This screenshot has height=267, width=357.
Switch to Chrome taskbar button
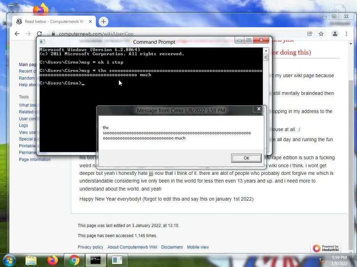pos(74,260)
